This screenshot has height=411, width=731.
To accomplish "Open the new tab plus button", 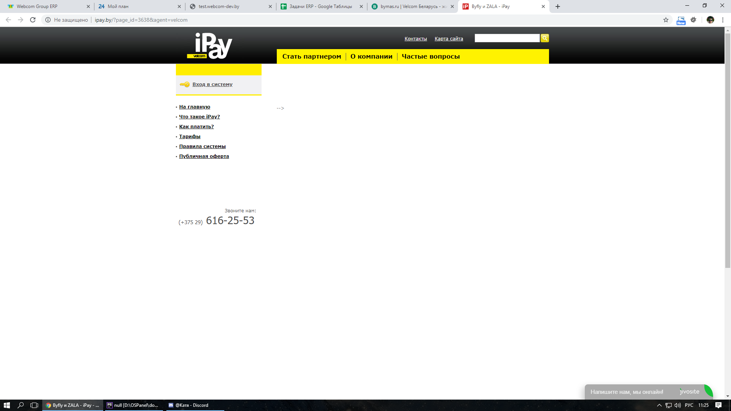I will (x=557, y=6).
